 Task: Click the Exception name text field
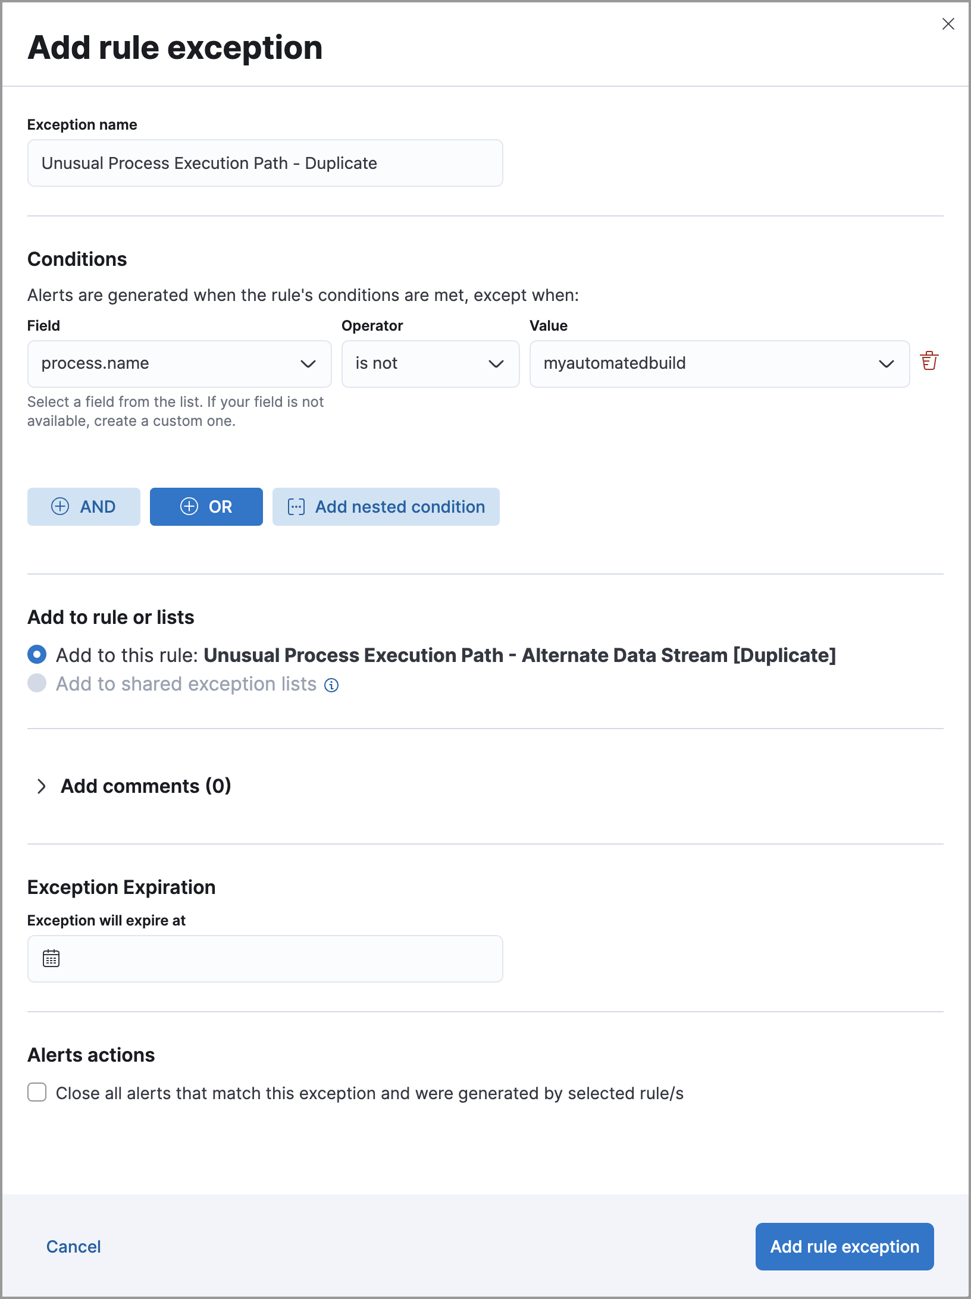click(265, 163)
